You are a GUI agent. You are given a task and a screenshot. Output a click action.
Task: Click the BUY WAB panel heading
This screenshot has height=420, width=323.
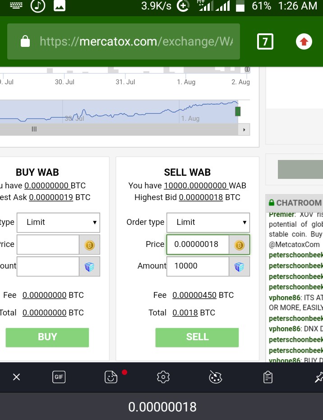pos(37,172)
